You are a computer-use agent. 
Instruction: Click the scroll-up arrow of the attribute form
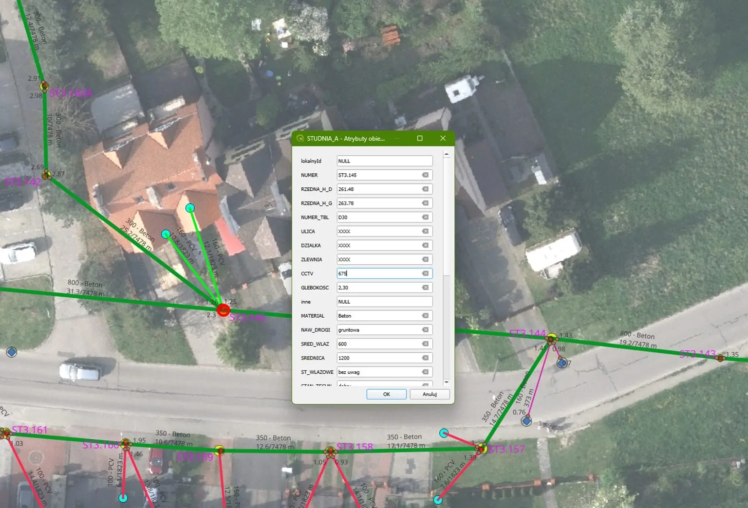pyautogui.click(x=447, y=154)
